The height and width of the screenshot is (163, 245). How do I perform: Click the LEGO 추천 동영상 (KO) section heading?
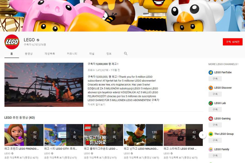point(20,118)
